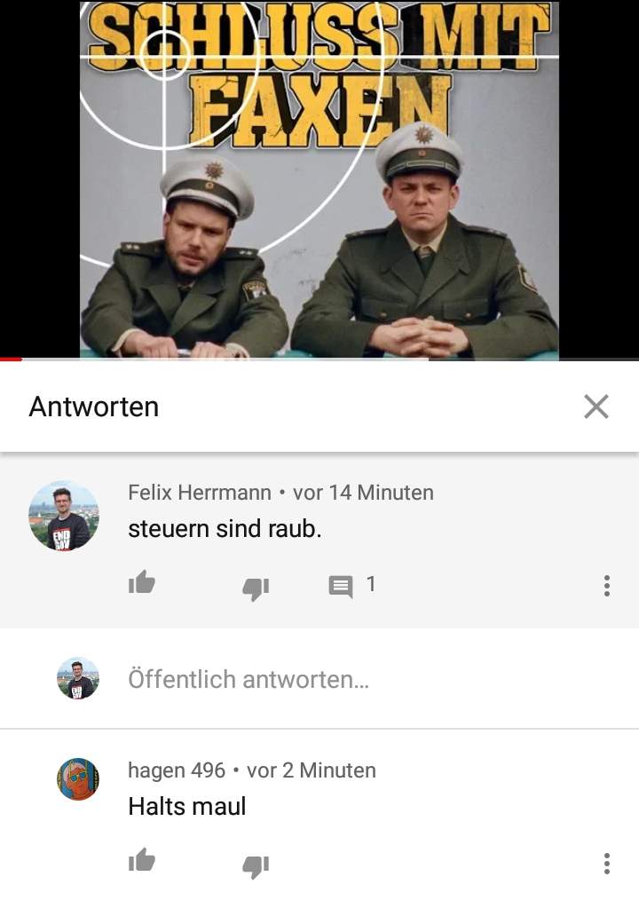Open hagen 496's avatar
The width and height of the screenshot is (639, 908).
tap(78, 779)
